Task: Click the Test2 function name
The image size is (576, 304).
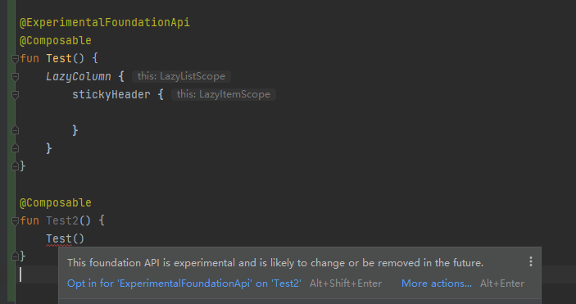Action: click(62, 220)
